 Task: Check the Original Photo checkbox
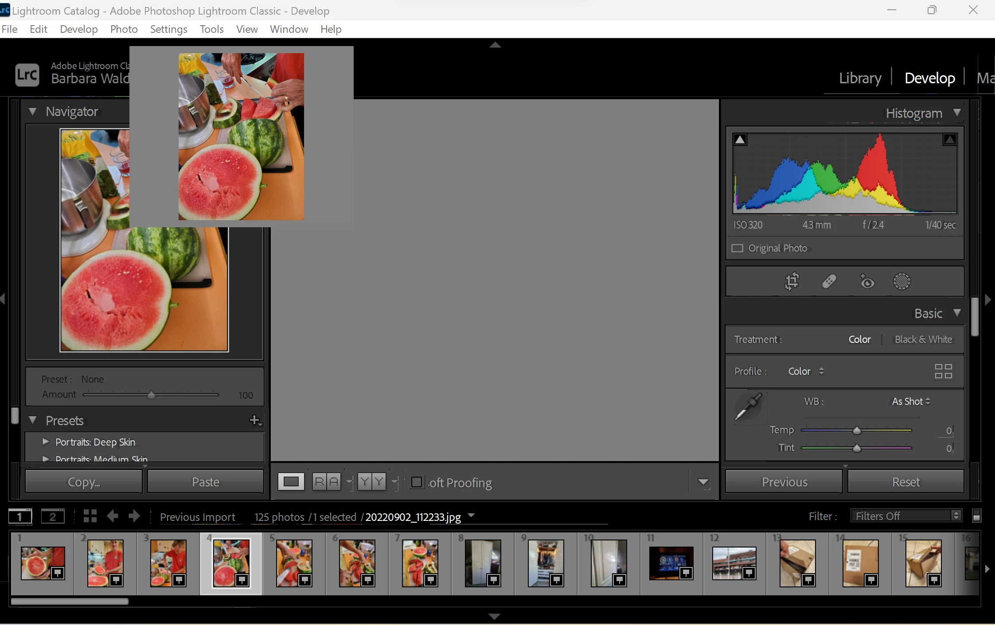(x=737, y=248)
